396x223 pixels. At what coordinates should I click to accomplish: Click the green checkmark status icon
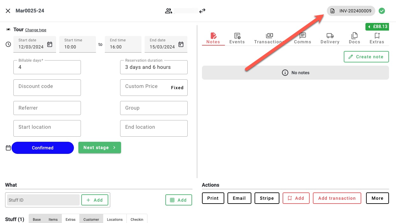point(382,11)
